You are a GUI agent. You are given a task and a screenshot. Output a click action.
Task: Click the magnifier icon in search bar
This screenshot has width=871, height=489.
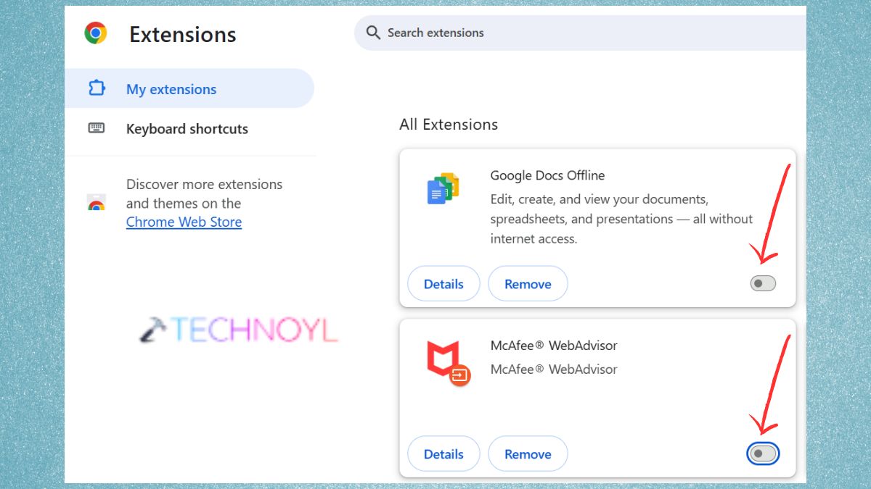pos(373,33)
